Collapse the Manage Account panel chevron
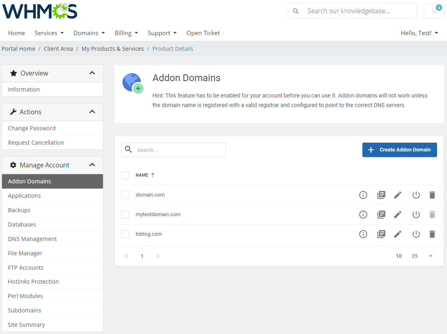Image resolution: width=447 pixels, height=334 pixels. [x=92, y=165]
